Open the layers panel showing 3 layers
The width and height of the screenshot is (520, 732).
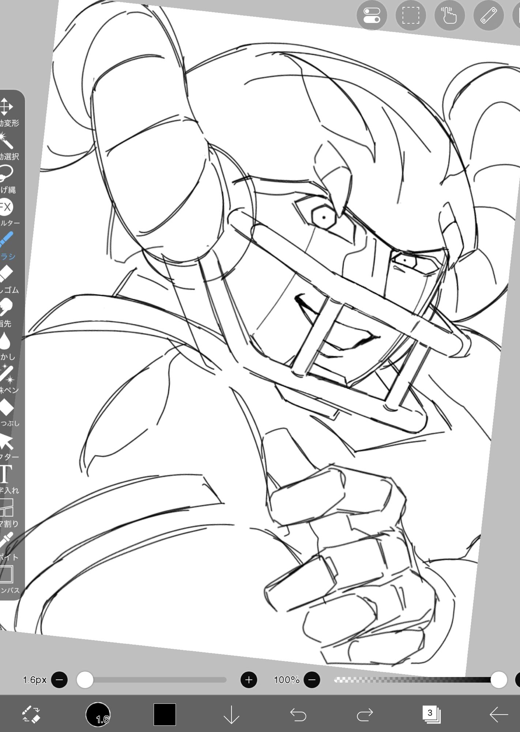coord(431,714)
